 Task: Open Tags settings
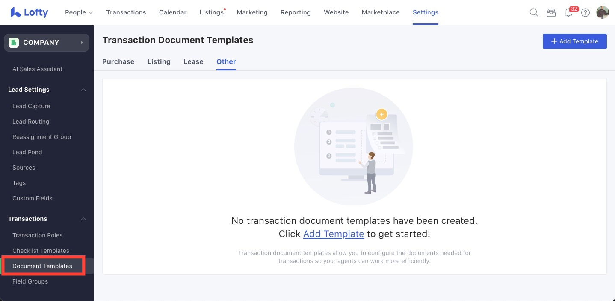pos(19,183)
